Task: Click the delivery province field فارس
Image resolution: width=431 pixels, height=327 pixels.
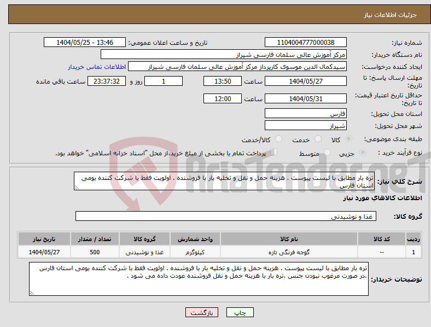Action: coord(305,113)
